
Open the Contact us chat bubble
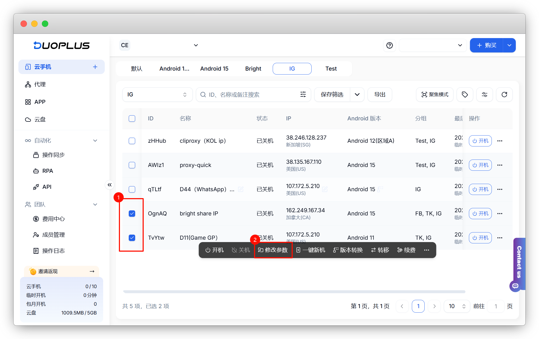tap(515, 286)
